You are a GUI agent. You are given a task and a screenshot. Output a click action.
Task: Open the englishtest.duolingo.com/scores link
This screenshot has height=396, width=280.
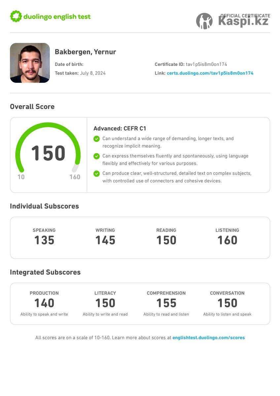208,338
